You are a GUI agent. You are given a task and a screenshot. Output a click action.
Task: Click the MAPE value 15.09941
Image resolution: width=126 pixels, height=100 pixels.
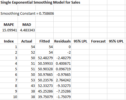pyautogui.click(x=9, y=30)
